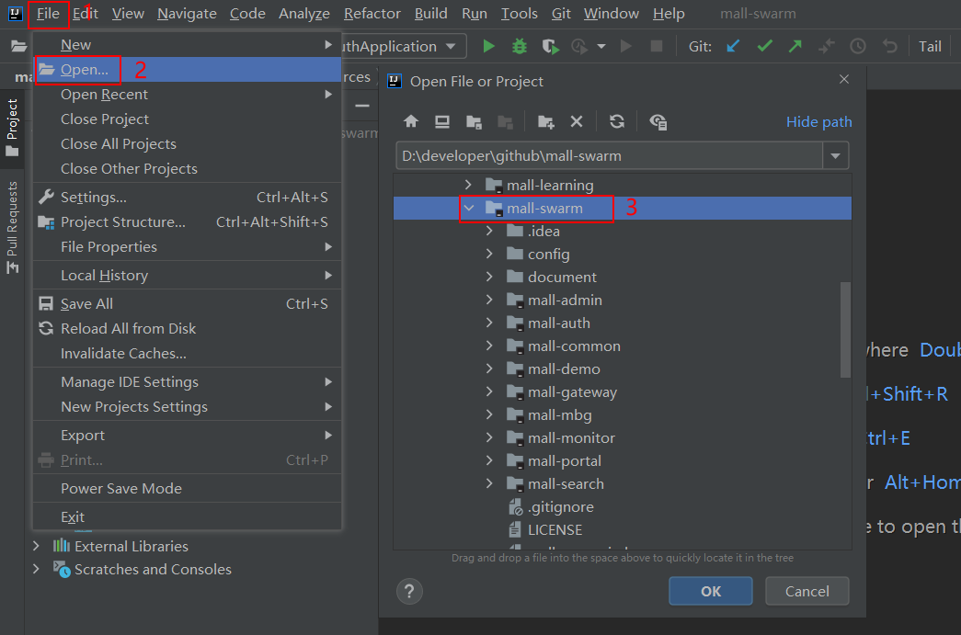Image resolution: width=961 pixels, height=635 pixels.
Task: Expand the mall-admin folder
Action: click(x=489, y=300)
